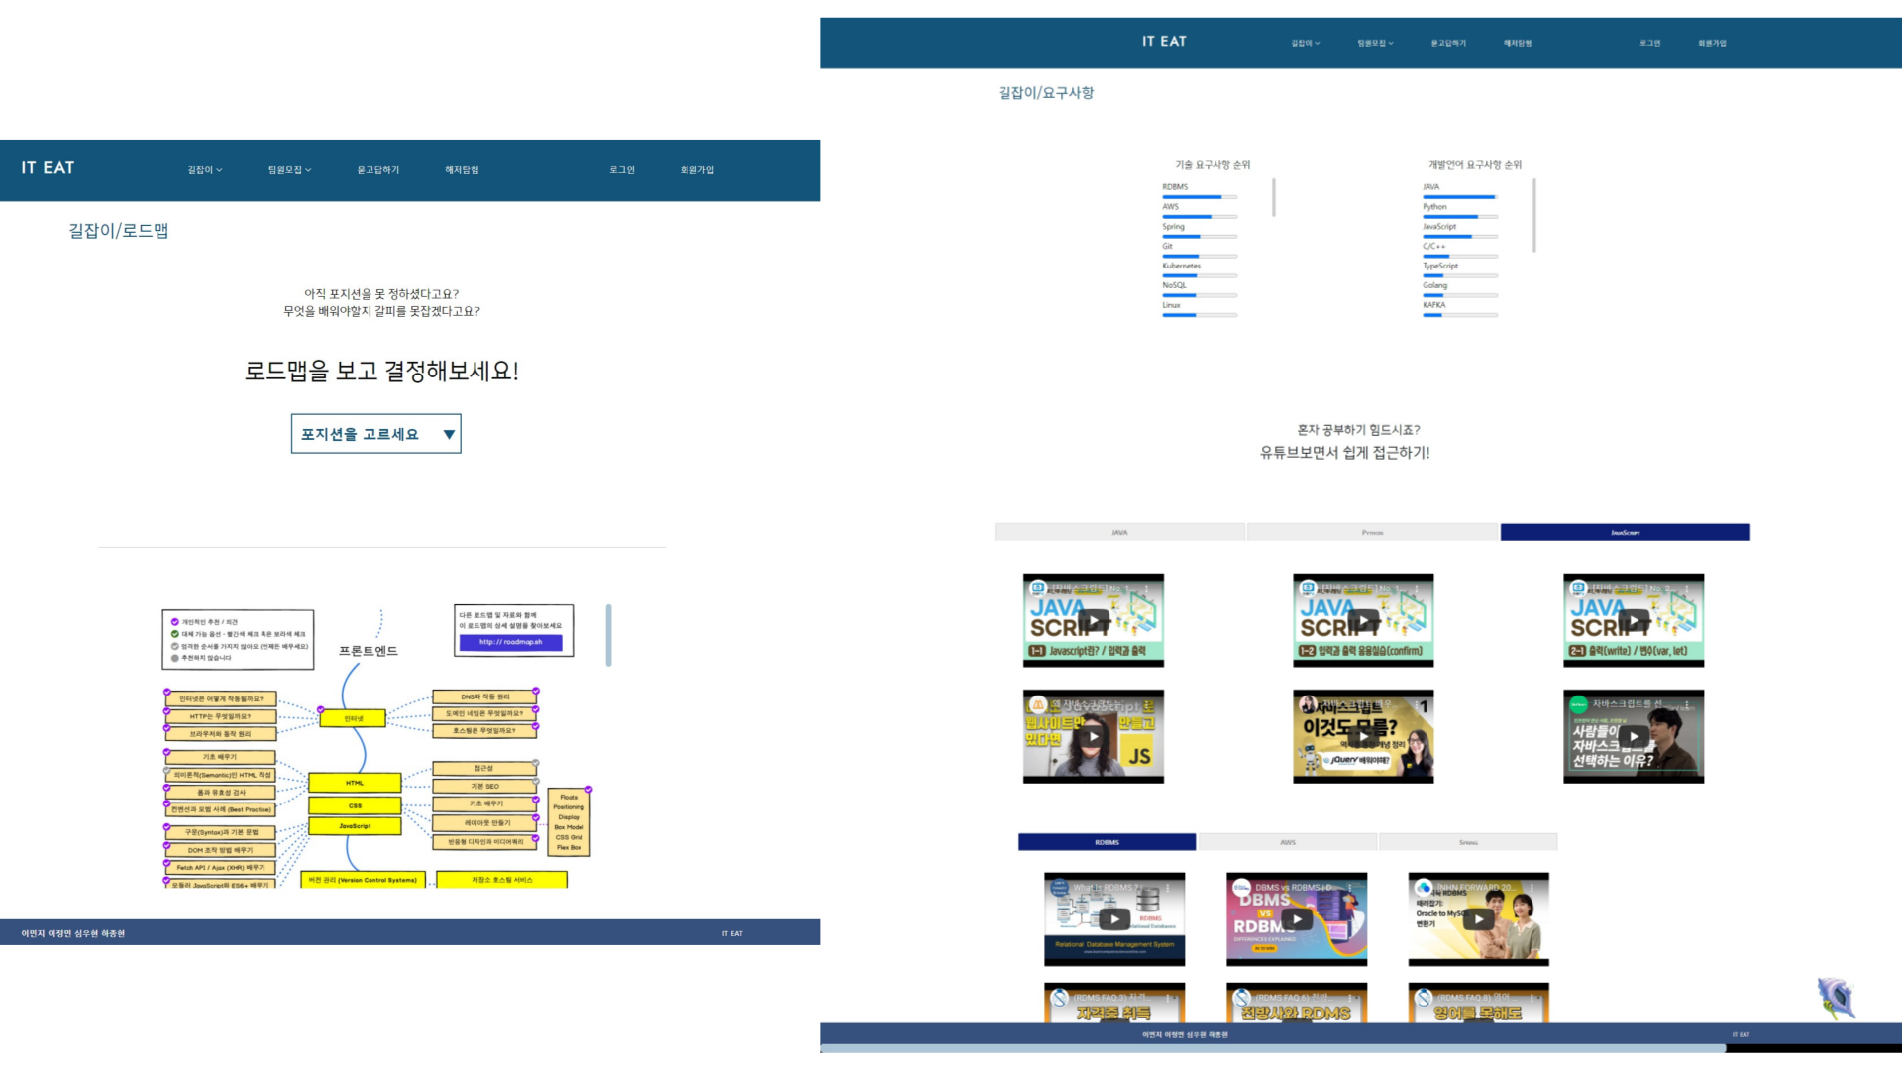Open the http://roadmap.sh link button

(x=510, y=642)
